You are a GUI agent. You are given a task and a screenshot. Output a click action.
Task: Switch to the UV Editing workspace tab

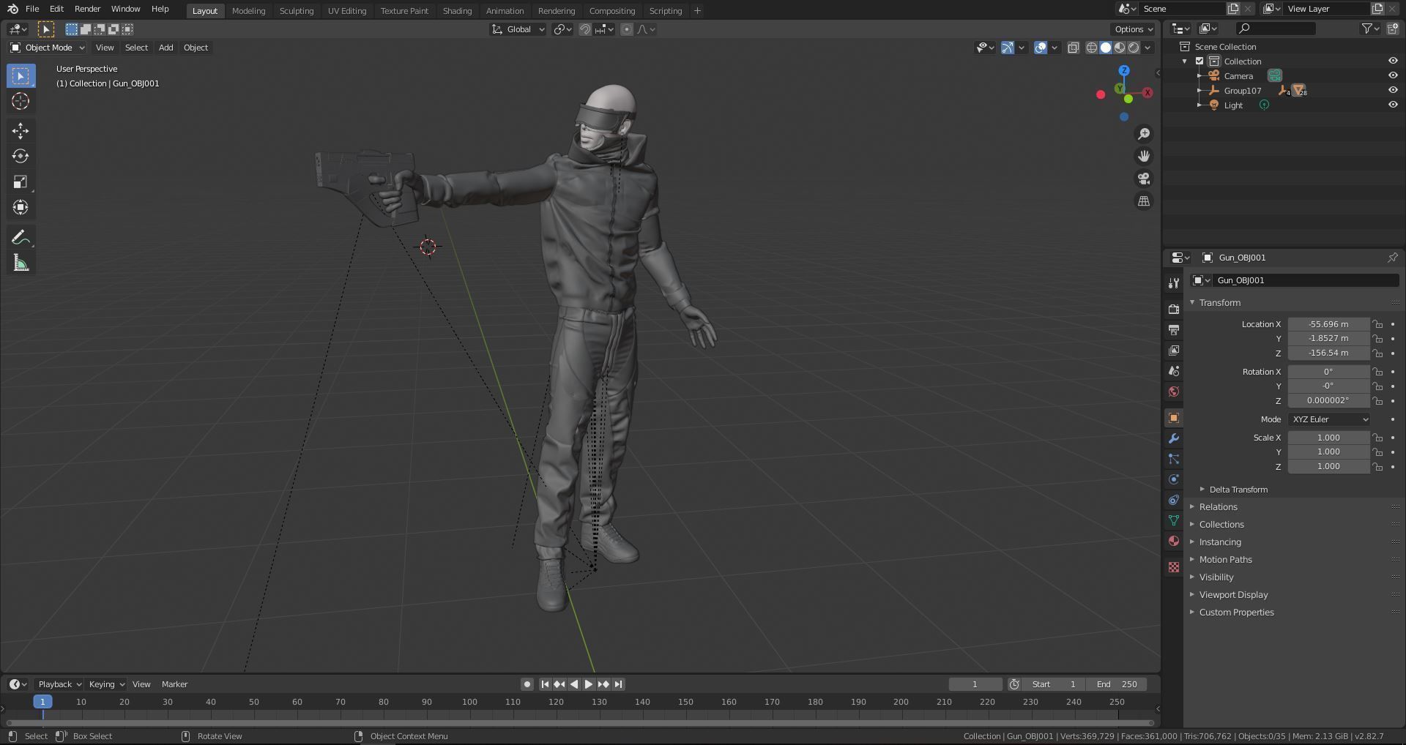point(347,11)
